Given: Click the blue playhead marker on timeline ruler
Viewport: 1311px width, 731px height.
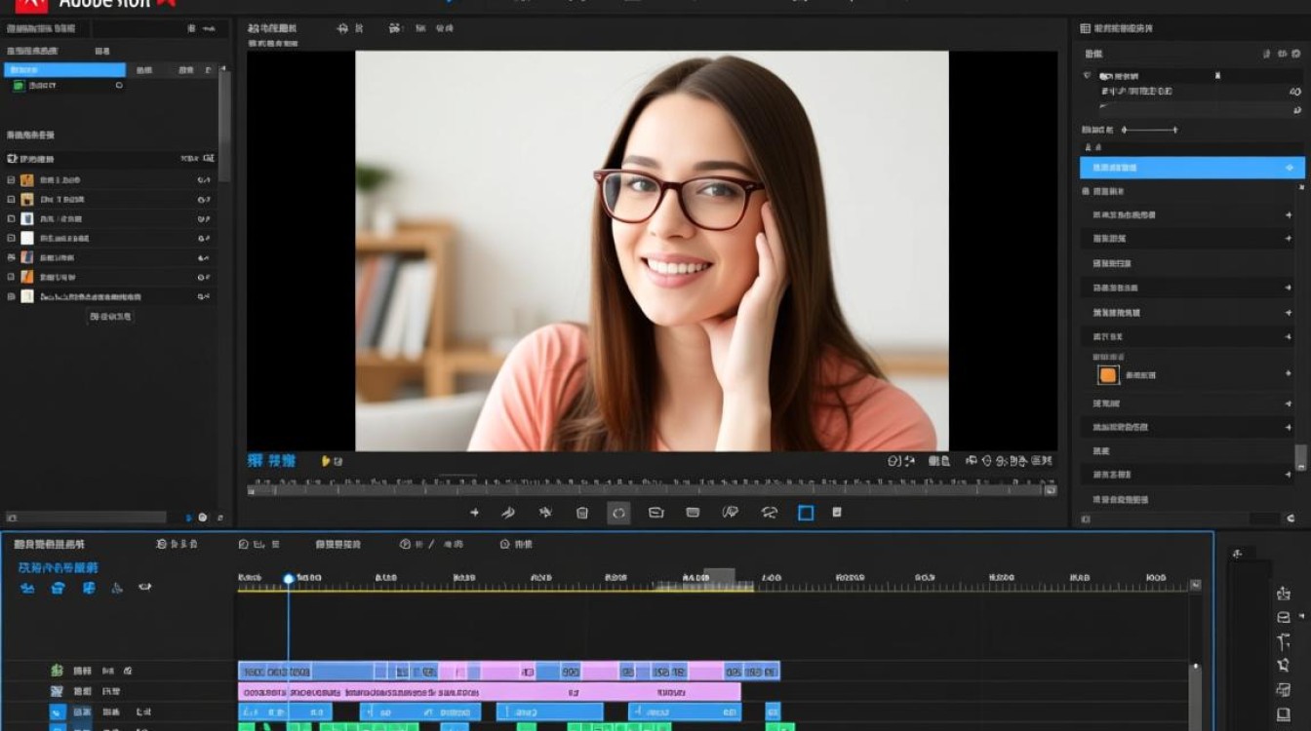Looking at the screenshot, I should coord(289,579).
